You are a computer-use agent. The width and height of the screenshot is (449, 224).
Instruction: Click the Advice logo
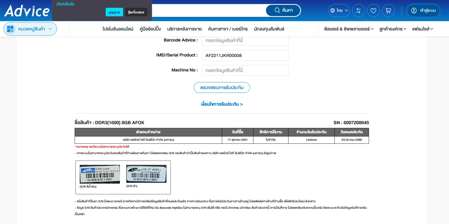27,11
